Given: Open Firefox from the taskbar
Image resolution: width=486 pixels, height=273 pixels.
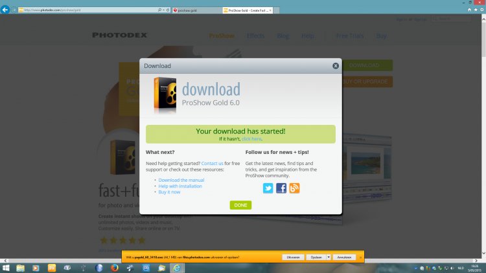Looking at the screenshot, I should 115,267.
